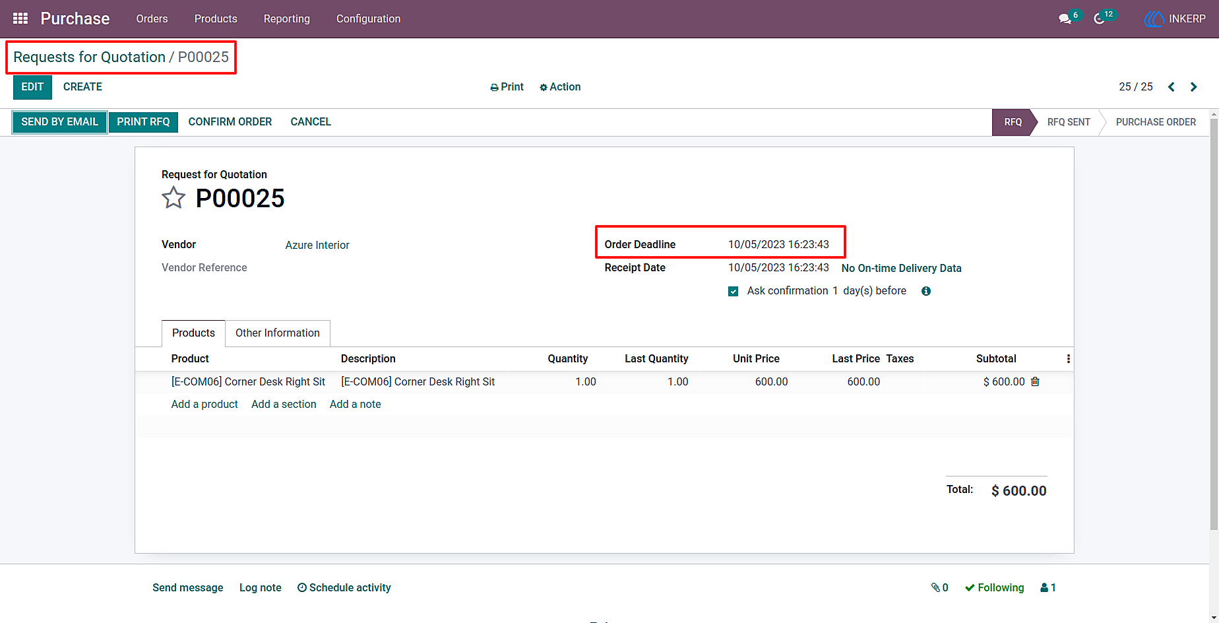Delete the Corner Desk Right Sit line
Image resolution: width=1219 pixels, height=623 pixels.
1035,381
